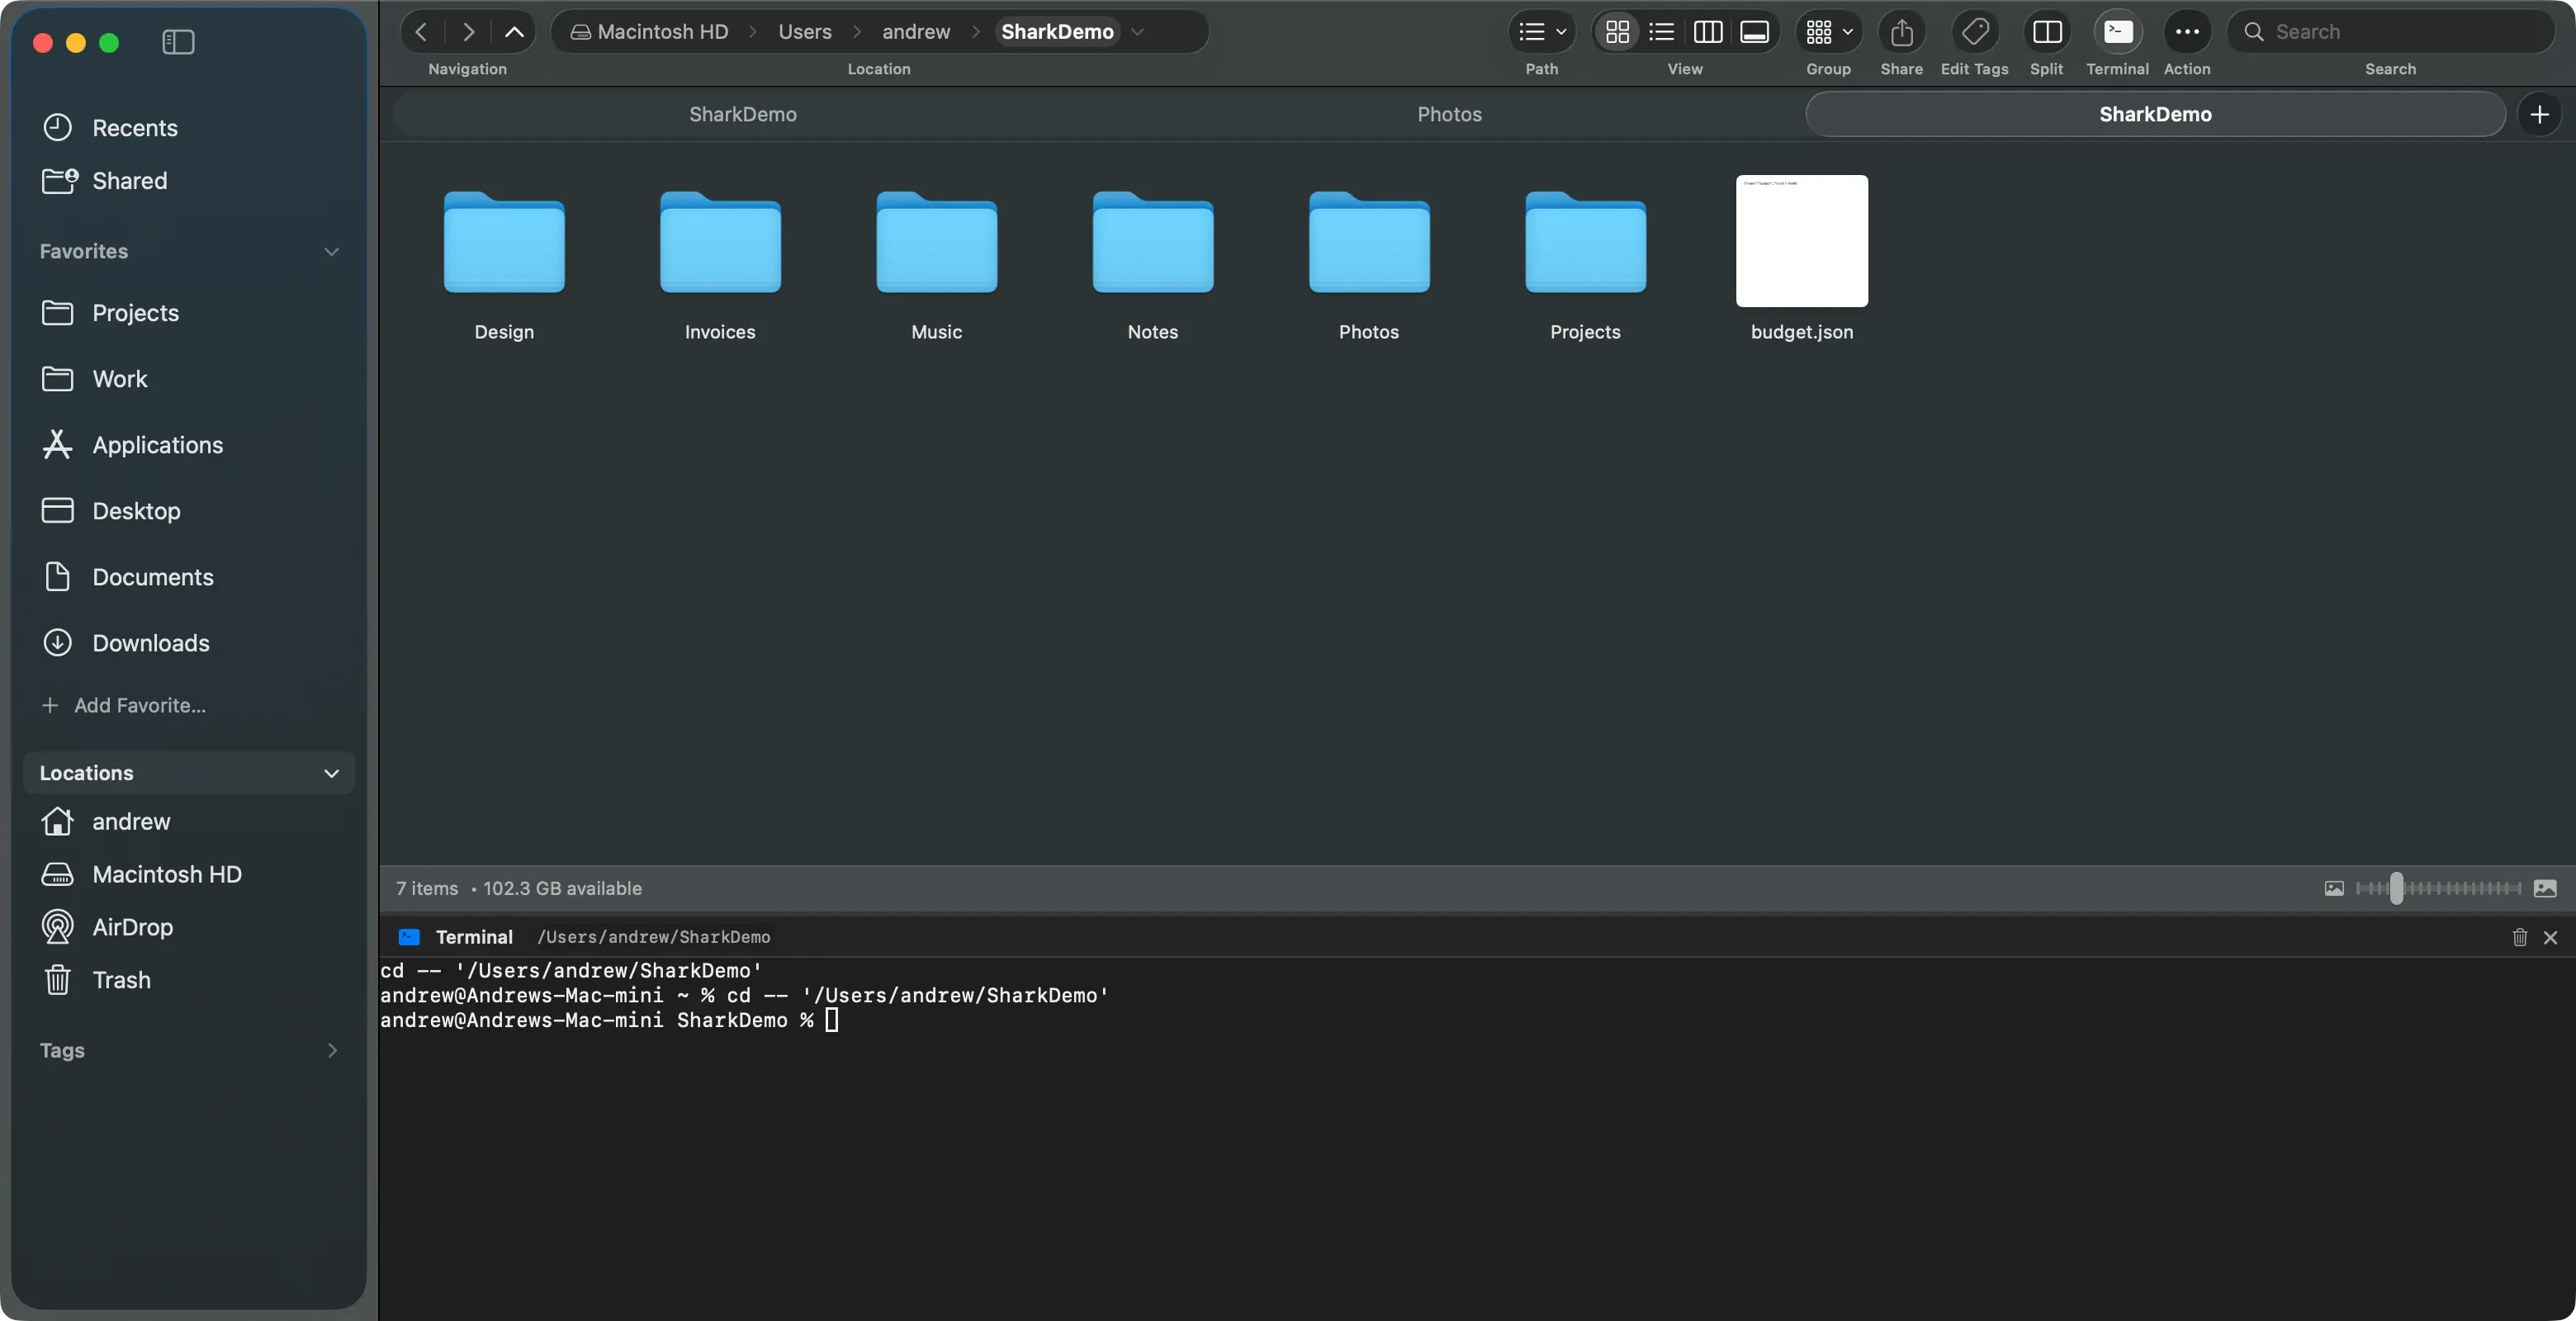Open AirDrop in the sidebar
This screenshot has height=1321, width=2576.
coord(189,927)
